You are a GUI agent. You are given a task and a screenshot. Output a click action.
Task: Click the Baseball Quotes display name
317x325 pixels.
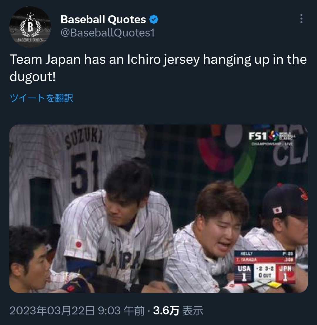(x=103, y=19)
